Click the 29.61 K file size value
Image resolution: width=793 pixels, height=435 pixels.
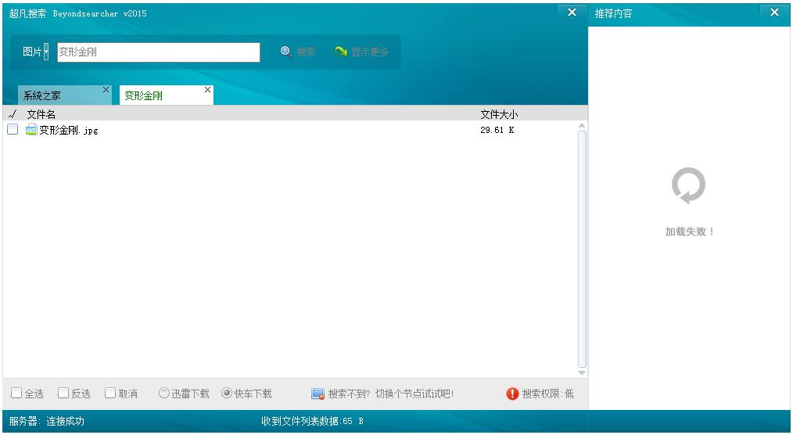(x=497, y=130)
